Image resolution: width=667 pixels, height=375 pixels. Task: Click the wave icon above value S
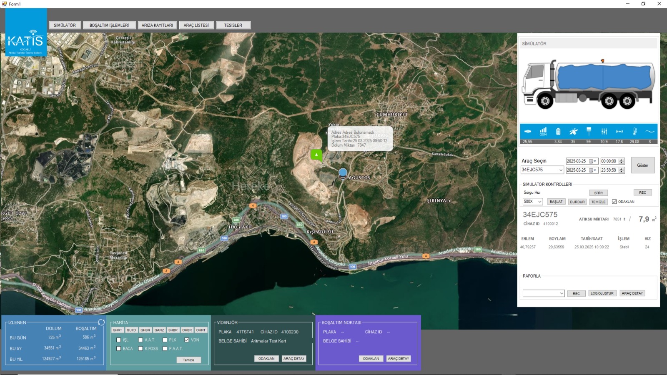tap(650, 131)
